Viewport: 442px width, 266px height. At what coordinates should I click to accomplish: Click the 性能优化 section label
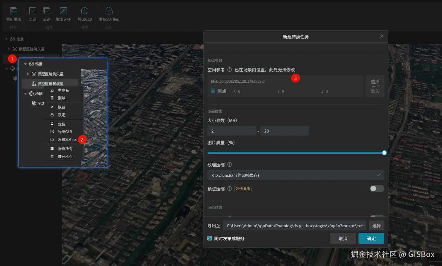[x=215, y=111]
